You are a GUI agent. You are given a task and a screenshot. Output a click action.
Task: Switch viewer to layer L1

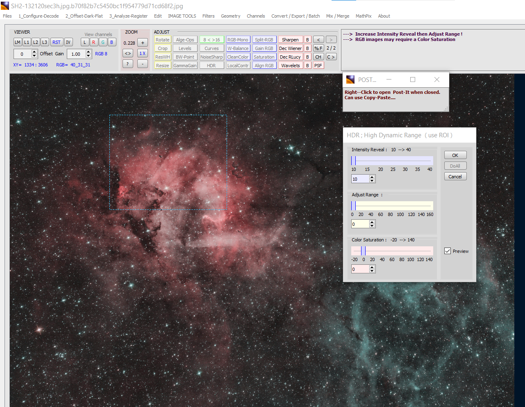[x=27, y=42]
